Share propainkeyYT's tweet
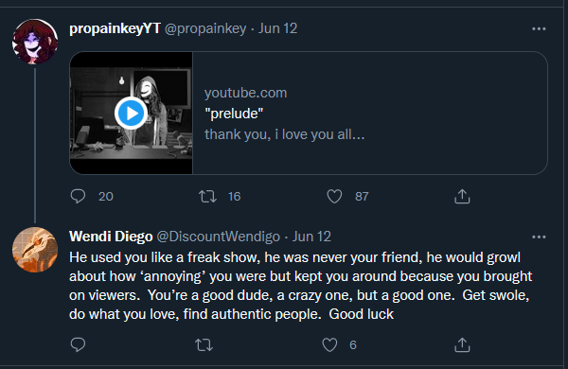This screenshot has height=369, width=568. (x=462, y=196)
